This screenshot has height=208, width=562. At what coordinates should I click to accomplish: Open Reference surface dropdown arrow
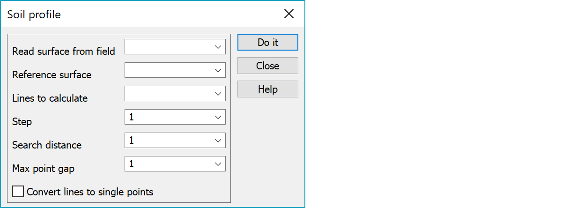pos(218,70)
